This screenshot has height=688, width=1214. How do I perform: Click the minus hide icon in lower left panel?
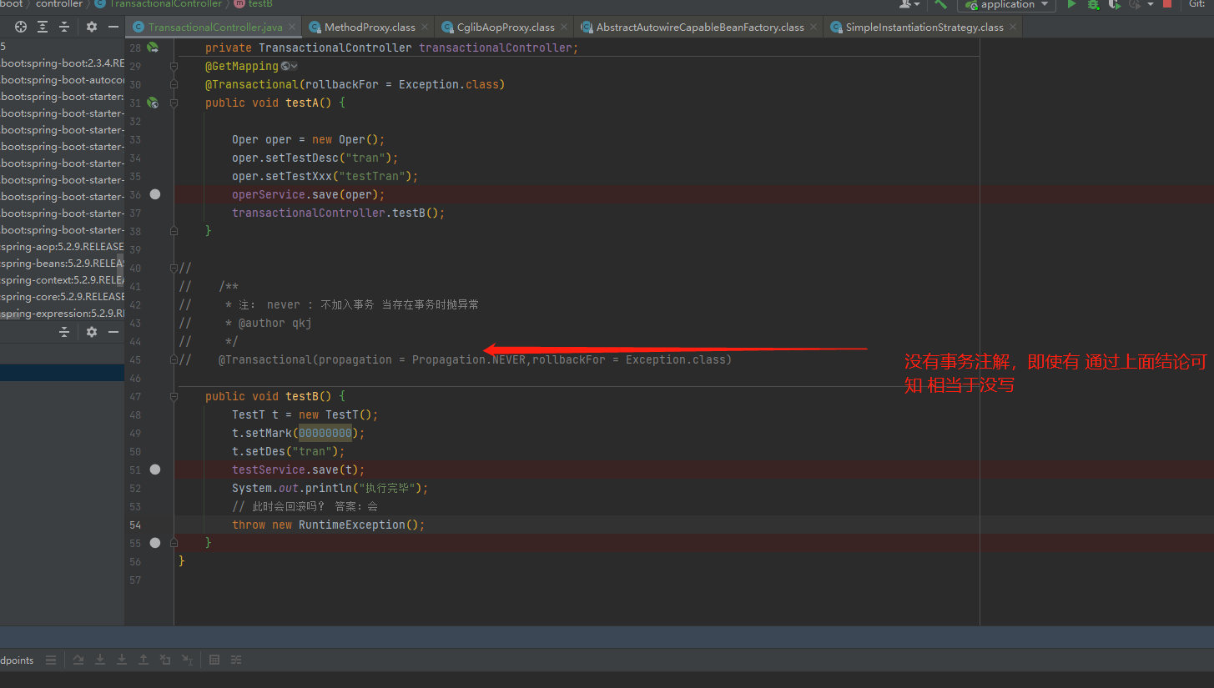(x=113, y=332)
